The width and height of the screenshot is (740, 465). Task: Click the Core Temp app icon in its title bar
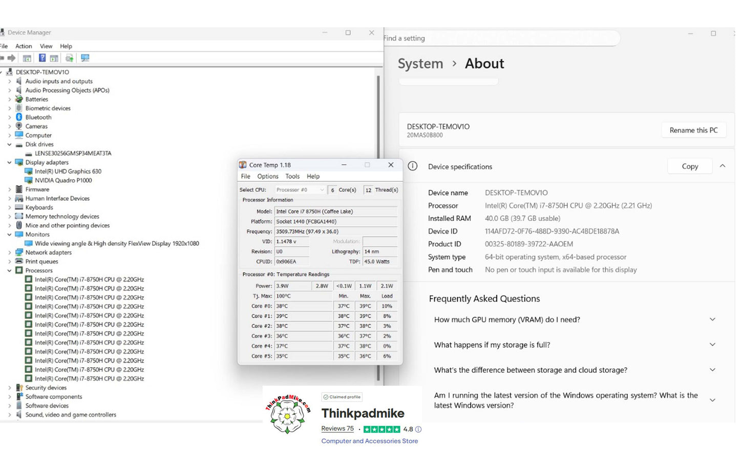click(x=243, y=165)
